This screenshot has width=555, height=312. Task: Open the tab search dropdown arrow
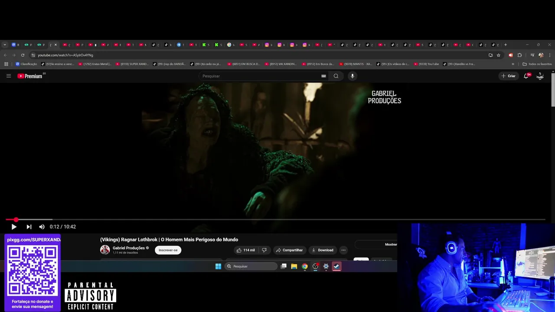(5, 45)
